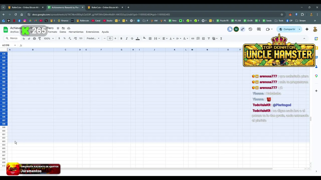
Task: Open the functions sigma menu
Action: click(x=221, y=38)
